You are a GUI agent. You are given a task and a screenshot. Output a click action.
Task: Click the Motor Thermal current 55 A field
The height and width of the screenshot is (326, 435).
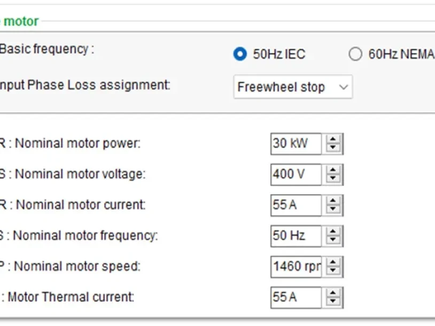point(296,297)
